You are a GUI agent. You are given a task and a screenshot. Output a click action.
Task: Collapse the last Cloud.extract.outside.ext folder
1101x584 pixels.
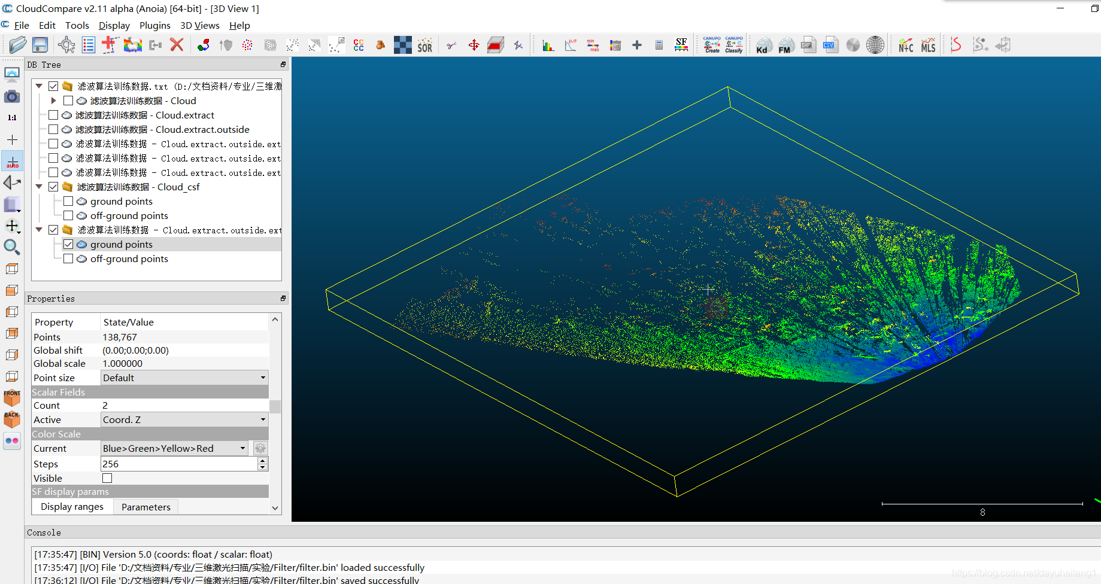tap(39, 230)
